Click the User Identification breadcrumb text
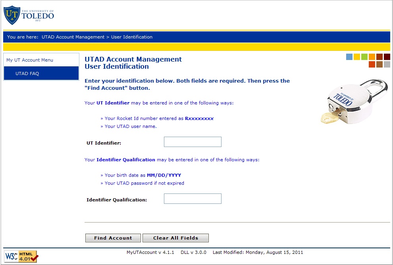This screenshot has width=393, height=265. pos(132,37)
